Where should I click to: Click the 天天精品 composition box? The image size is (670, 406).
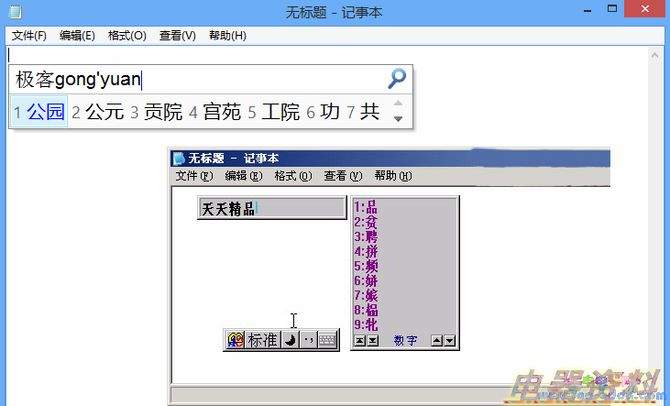[x=272, y=208]
